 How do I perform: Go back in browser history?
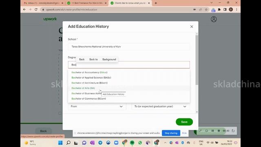(x=24, y=9)
